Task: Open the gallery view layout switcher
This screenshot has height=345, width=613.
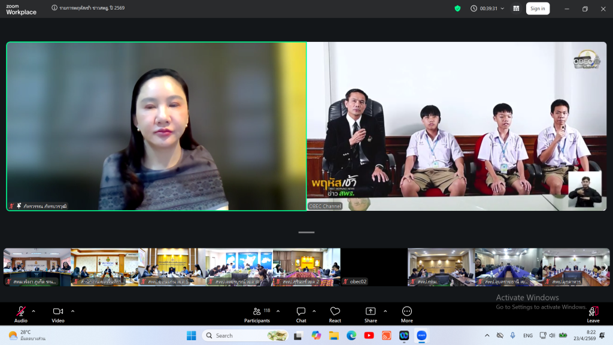Action: (x=515, y=8)
